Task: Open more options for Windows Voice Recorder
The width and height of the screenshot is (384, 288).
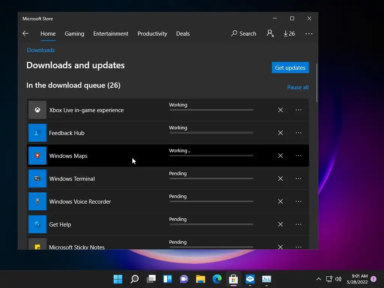Action: click(x=298, y=201)
